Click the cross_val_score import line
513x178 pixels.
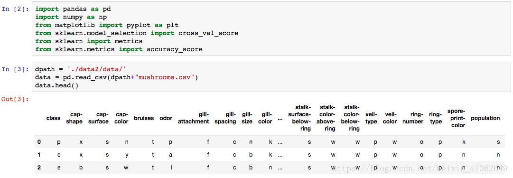coord(137,33)
